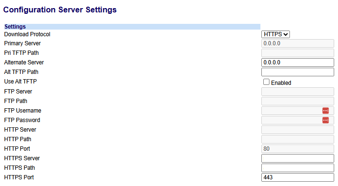Focus the HTTPS Server input field
Image resolution: width=338 pixels, height=186 pixels.
(298, 158)
